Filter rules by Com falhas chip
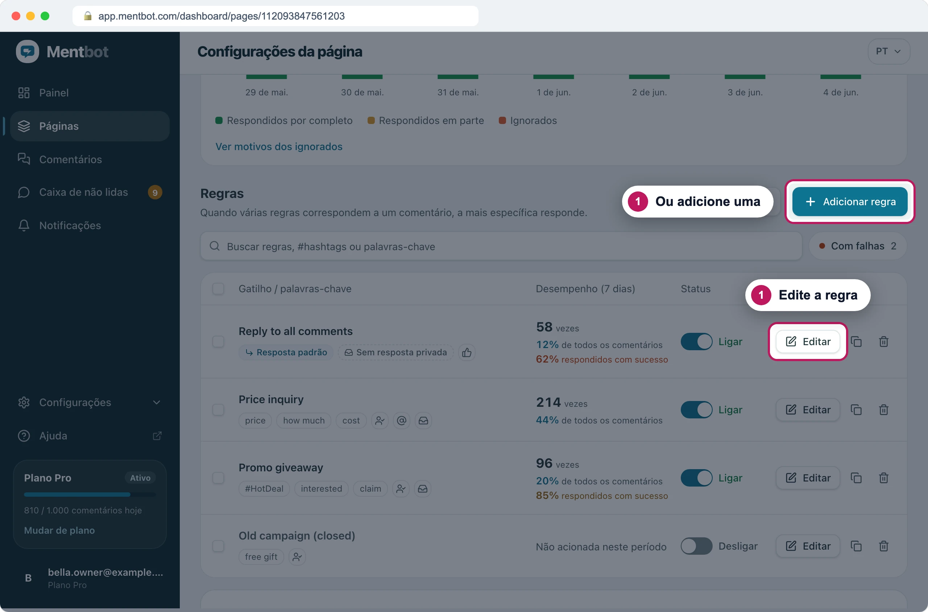 pos(858,246)
